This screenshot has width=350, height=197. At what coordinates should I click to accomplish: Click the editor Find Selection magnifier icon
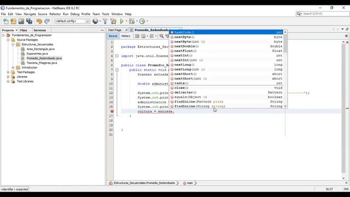161,36
